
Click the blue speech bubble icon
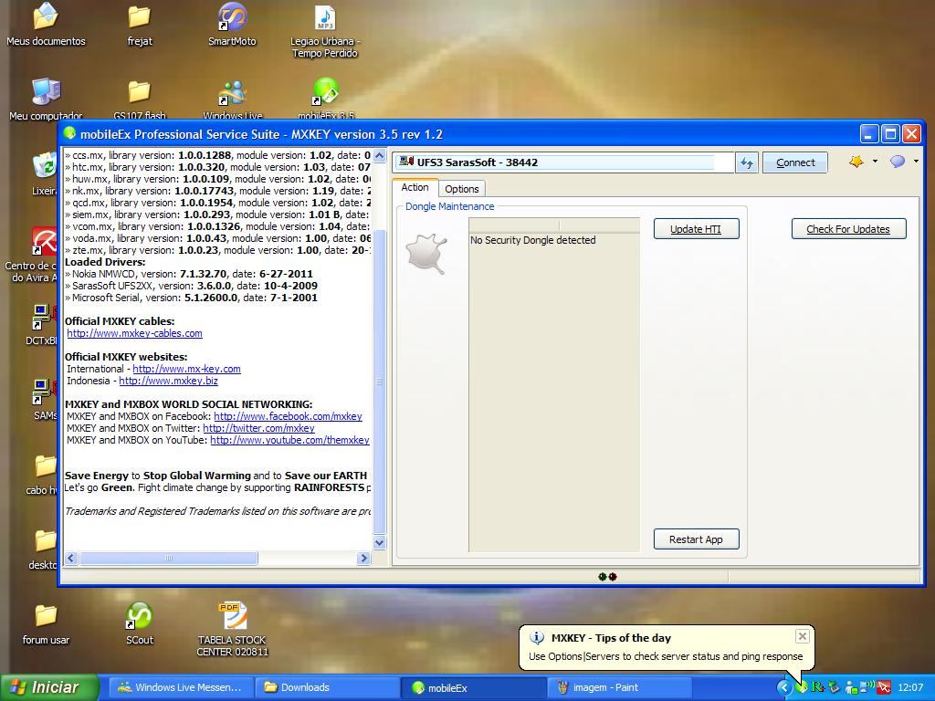point(898,162)
